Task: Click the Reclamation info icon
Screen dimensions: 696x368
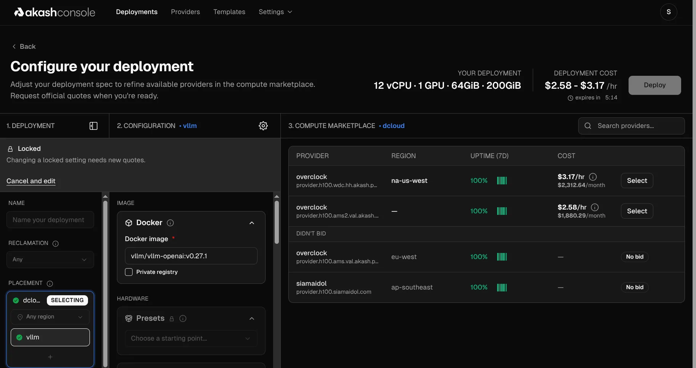Action: pyautogui.click(x=56, y=243)
